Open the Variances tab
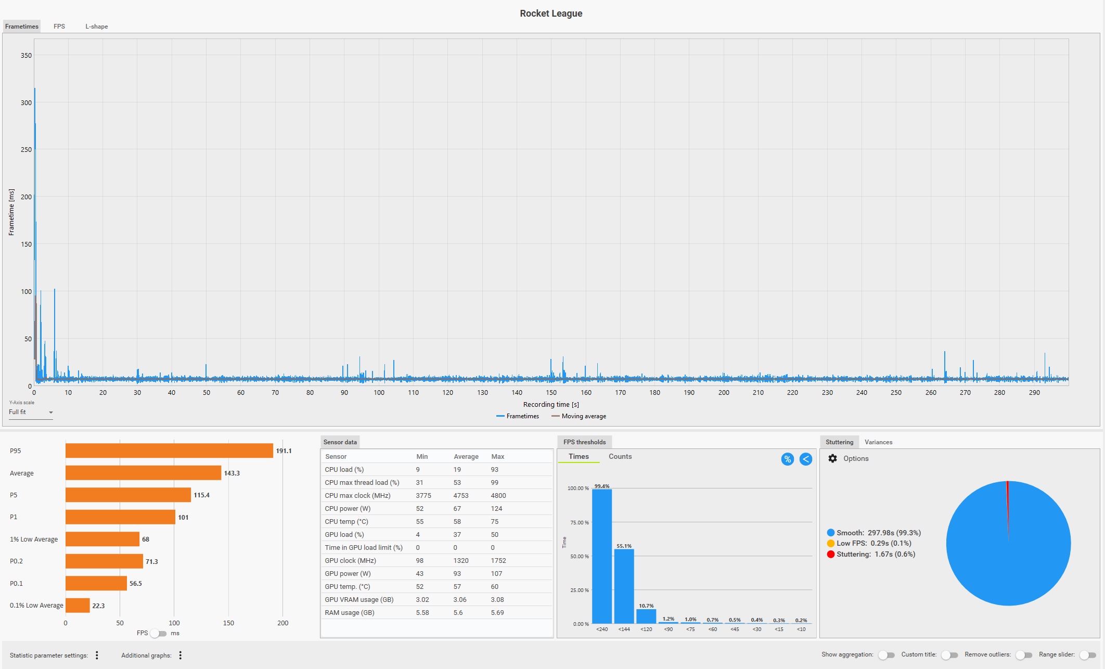The height and width of the screenshot is (669, 1105). click(878, 442)
